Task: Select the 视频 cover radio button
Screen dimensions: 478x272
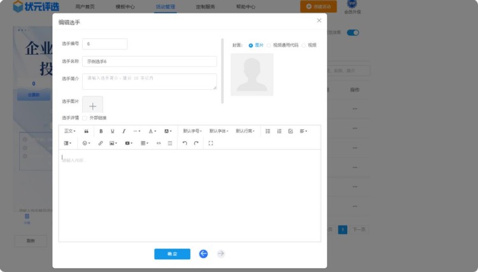Action: (304, 45)
